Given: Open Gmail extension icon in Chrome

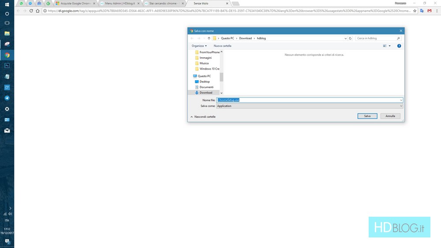Looking at the screenshot, I should [x=430, y=11].
